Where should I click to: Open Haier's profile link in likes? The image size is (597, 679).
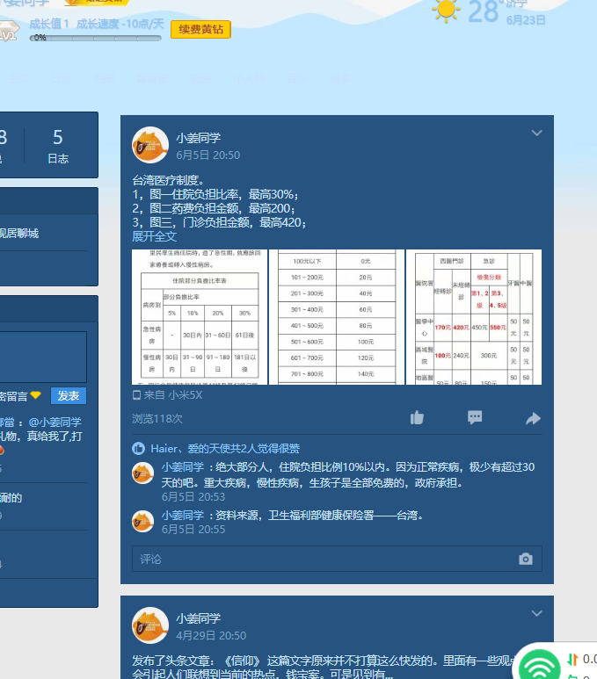click(x=164, y=449)
